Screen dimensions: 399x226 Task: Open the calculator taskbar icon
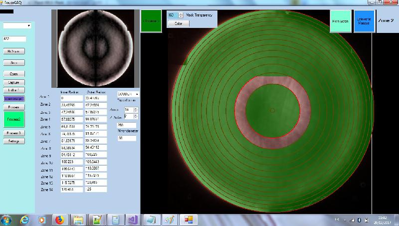point(115,220)
